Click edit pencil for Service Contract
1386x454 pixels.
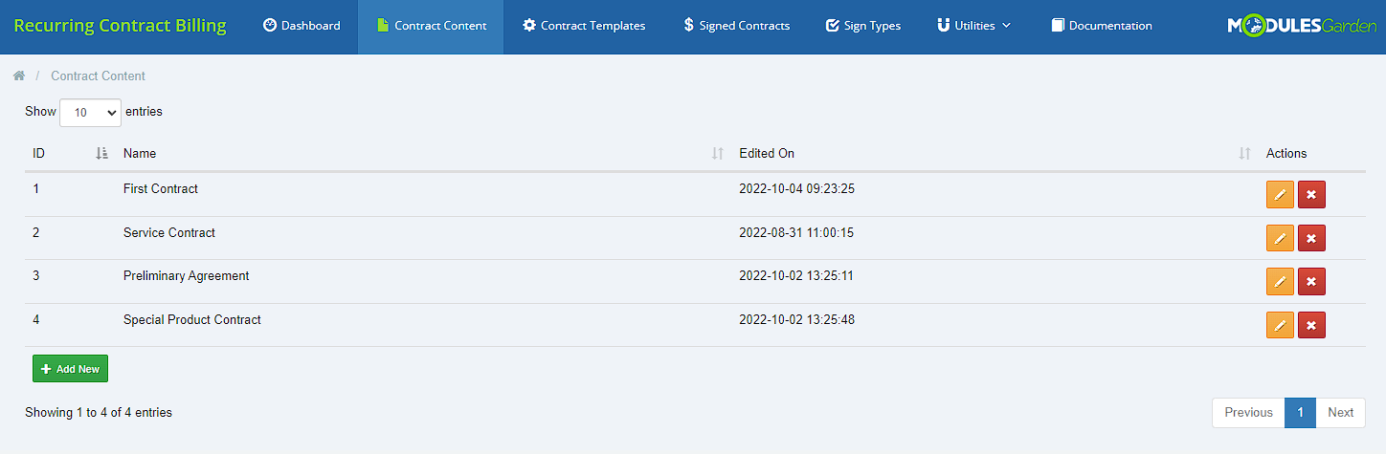click(x=1280, y=238)
